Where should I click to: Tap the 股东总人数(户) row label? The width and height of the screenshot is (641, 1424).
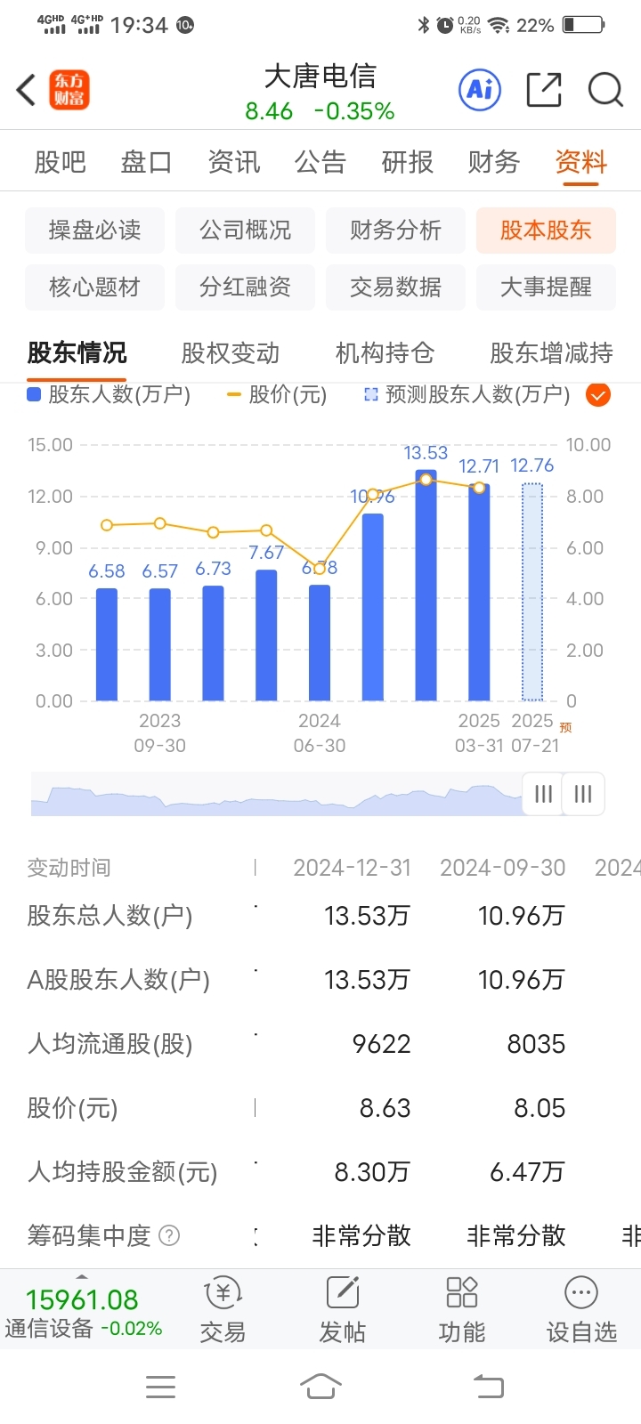(110, 916)
